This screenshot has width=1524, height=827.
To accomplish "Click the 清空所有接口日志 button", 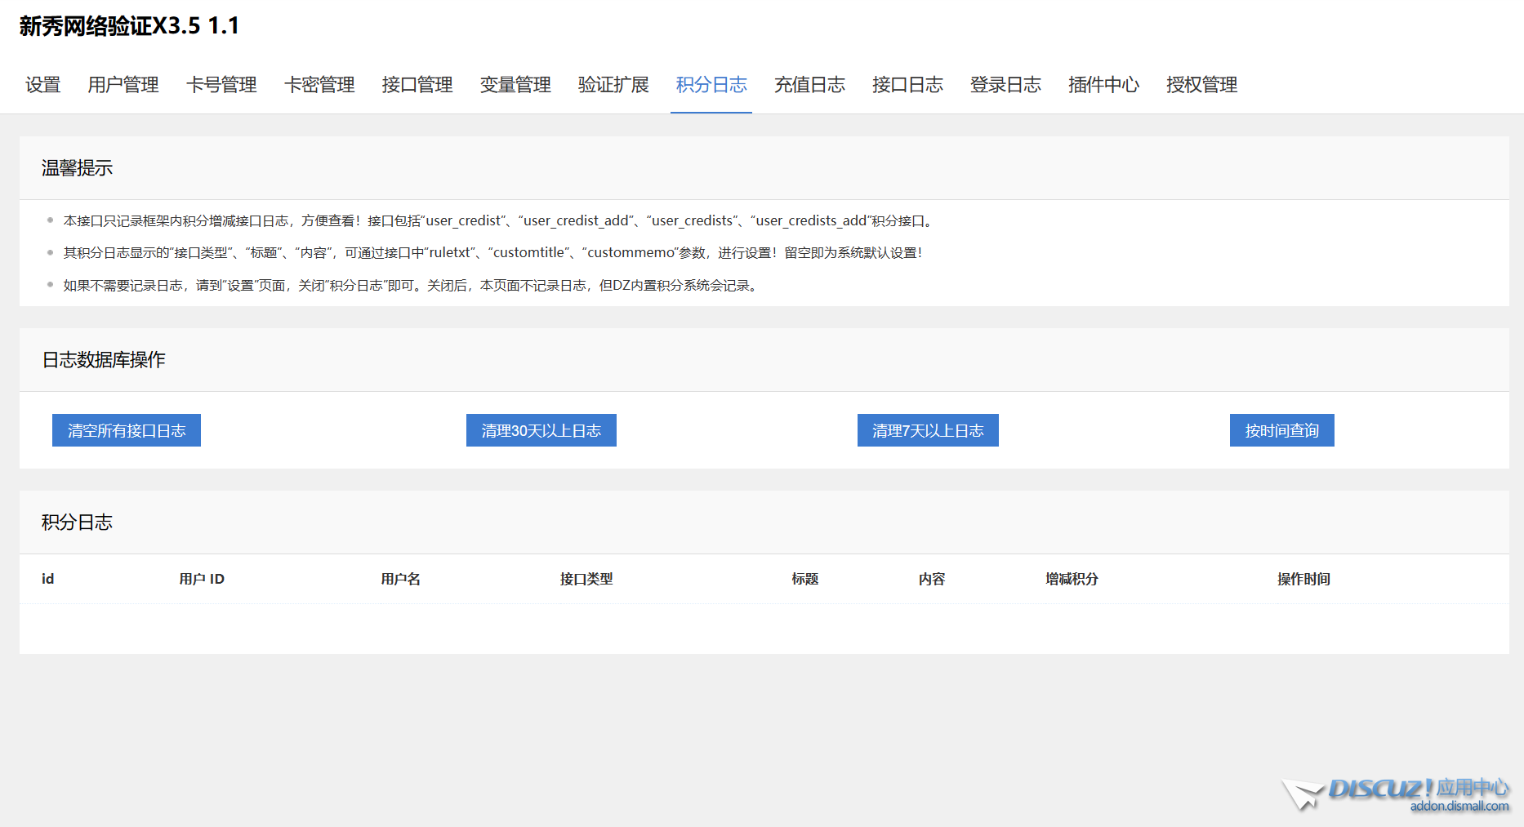I will (127, 430).
